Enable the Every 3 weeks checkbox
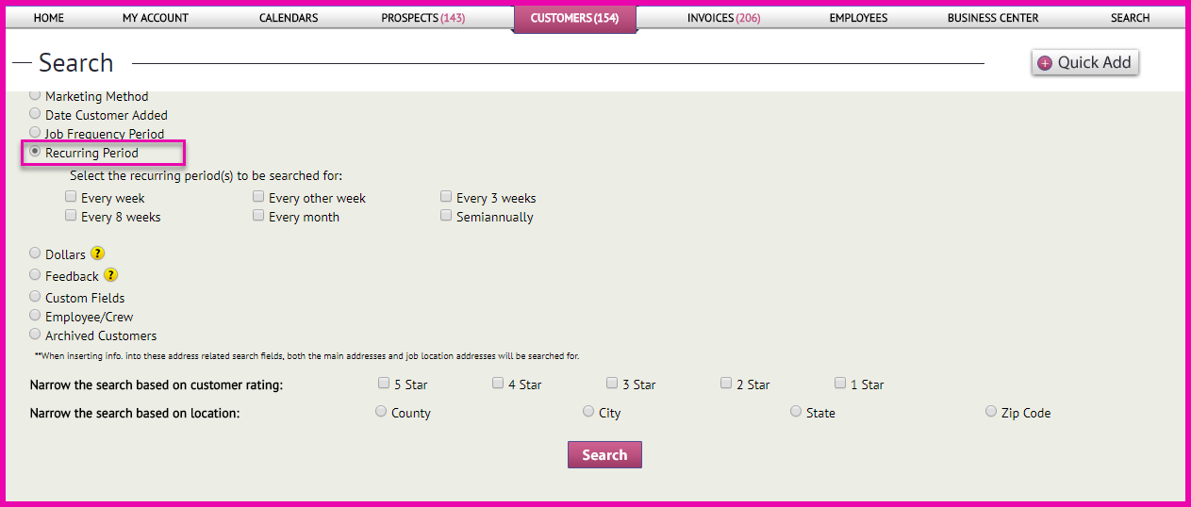Screen dimensions: 1191x507 pyautogui.click(x=446, y=196)
